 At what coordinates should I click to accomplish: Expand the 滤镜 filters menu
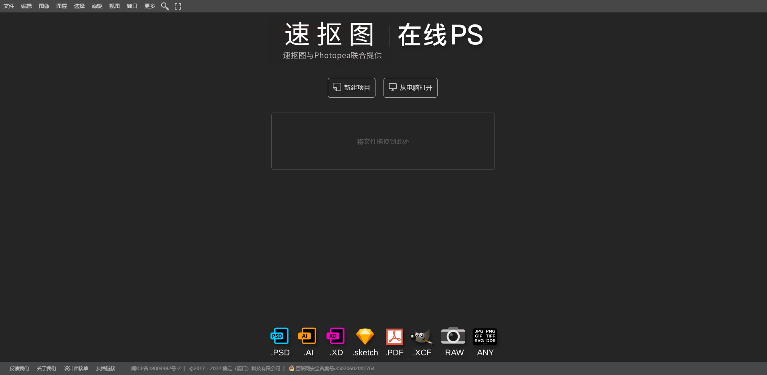(x=97, y=6)
